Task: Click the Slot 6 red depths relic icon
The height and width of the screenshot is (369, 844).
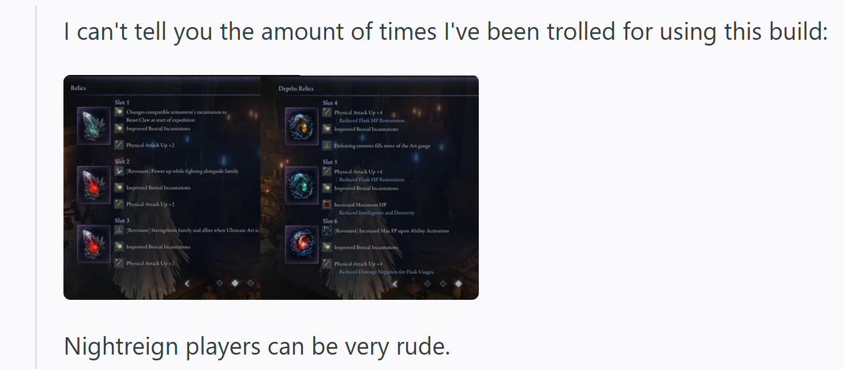Action: click(x=302, y=244)
